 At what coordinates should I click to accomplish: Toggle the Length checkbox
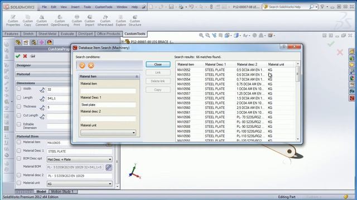pos(19,98)
